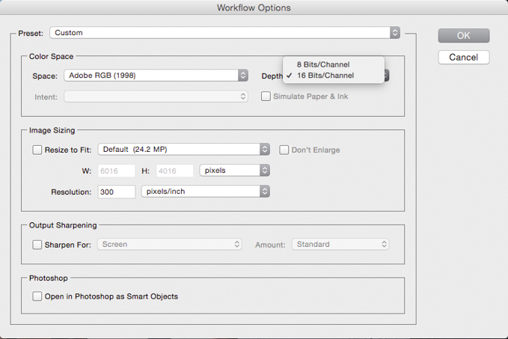Open the pixels/inch resolution unit dropdown
Viewport: 508px width, 339px height.
tap(206, 192)
